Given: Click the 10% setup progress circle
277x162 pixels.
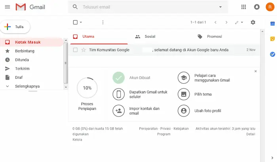Looking at the screenshot, I should tap(87, 88).
